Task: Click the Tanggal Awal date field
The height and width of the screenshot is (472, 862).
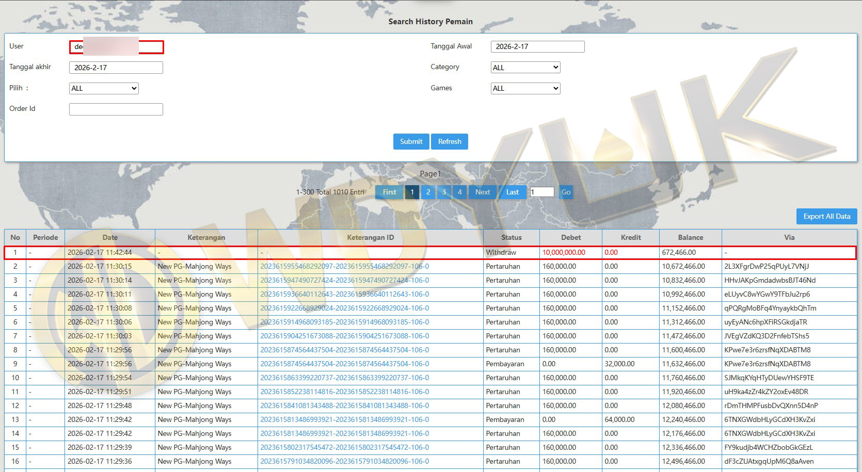Action: tap(537, 47)
